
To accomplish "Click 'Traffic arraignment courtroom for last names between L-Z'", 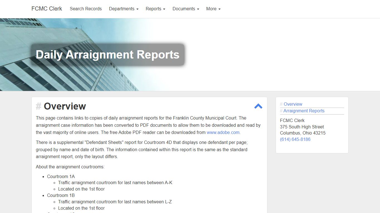I will pyautogui.click(x=115, y=202).
